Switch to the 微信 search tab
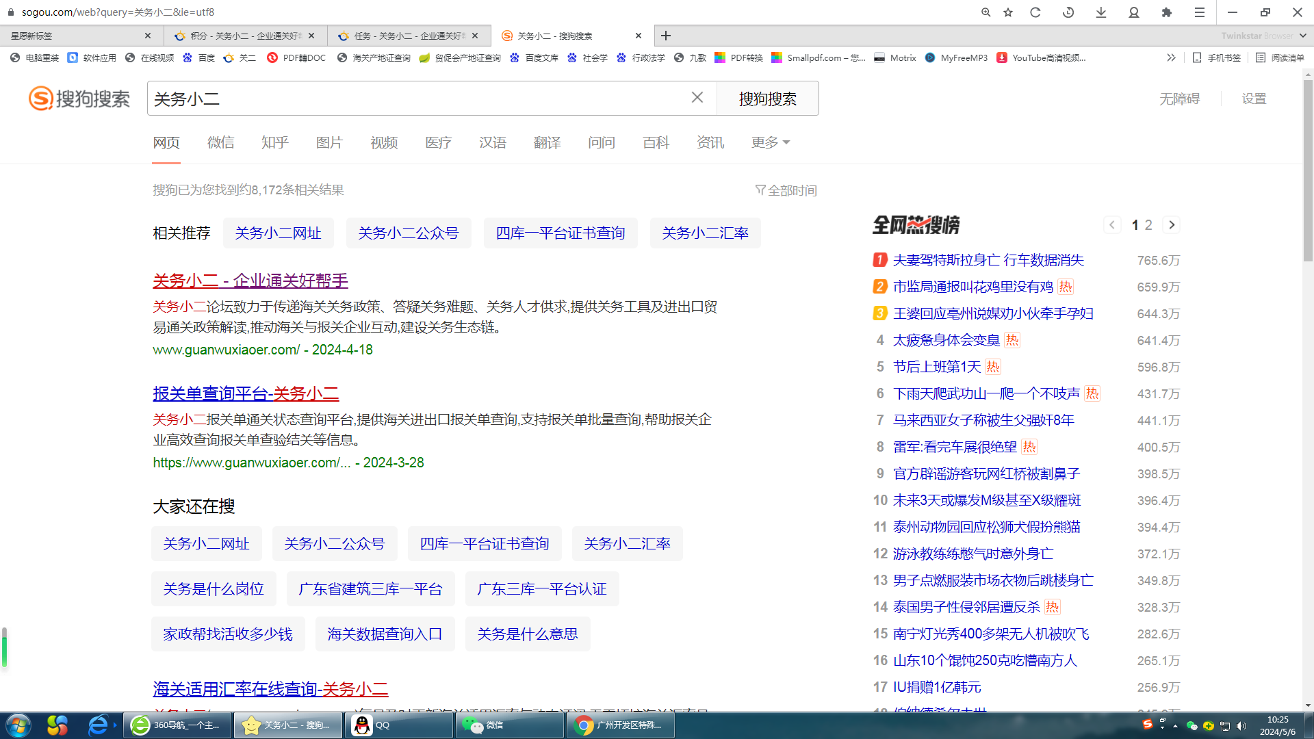Viewport: 1314px width, 739px height. click(x=220, y=142)
